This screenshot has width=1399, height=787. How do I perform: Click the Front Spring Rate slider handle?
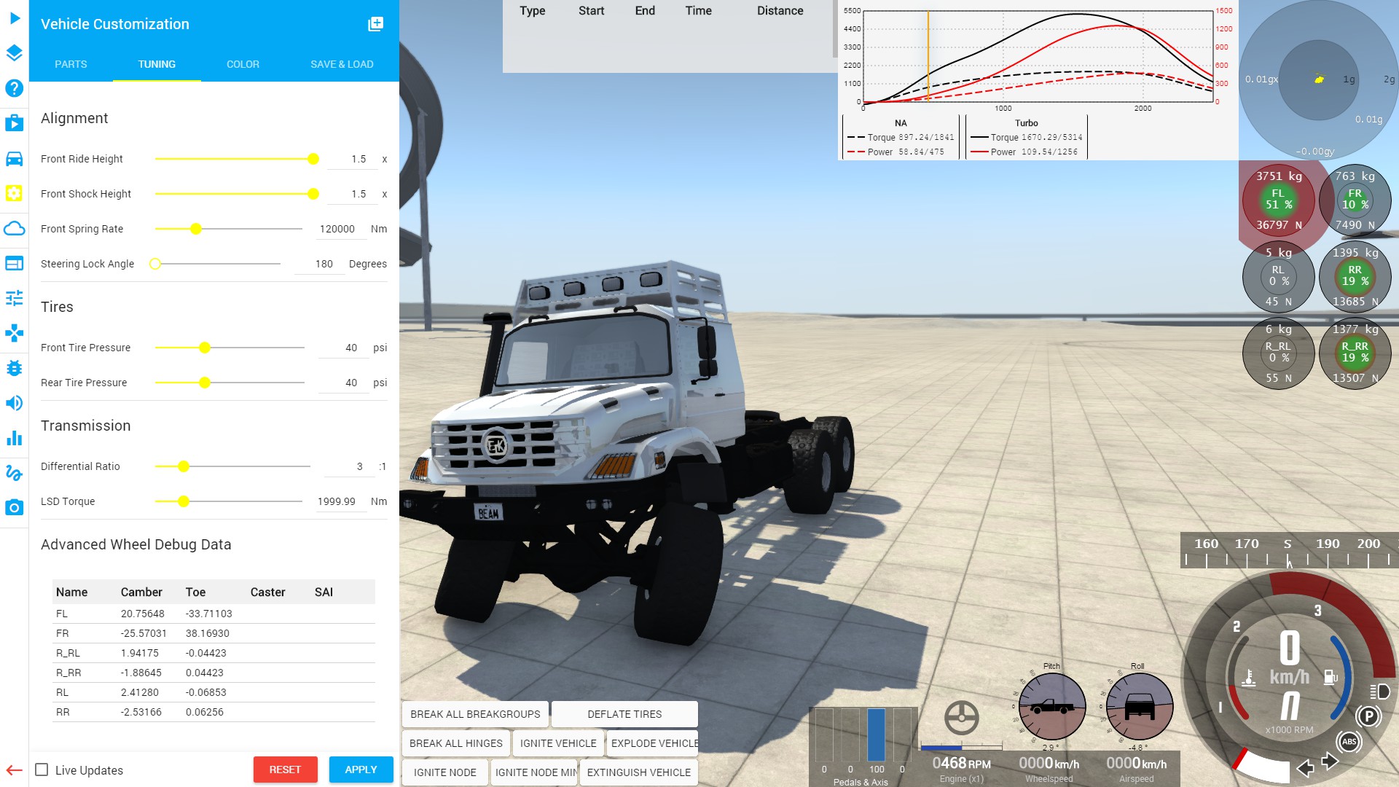(196, 229)
